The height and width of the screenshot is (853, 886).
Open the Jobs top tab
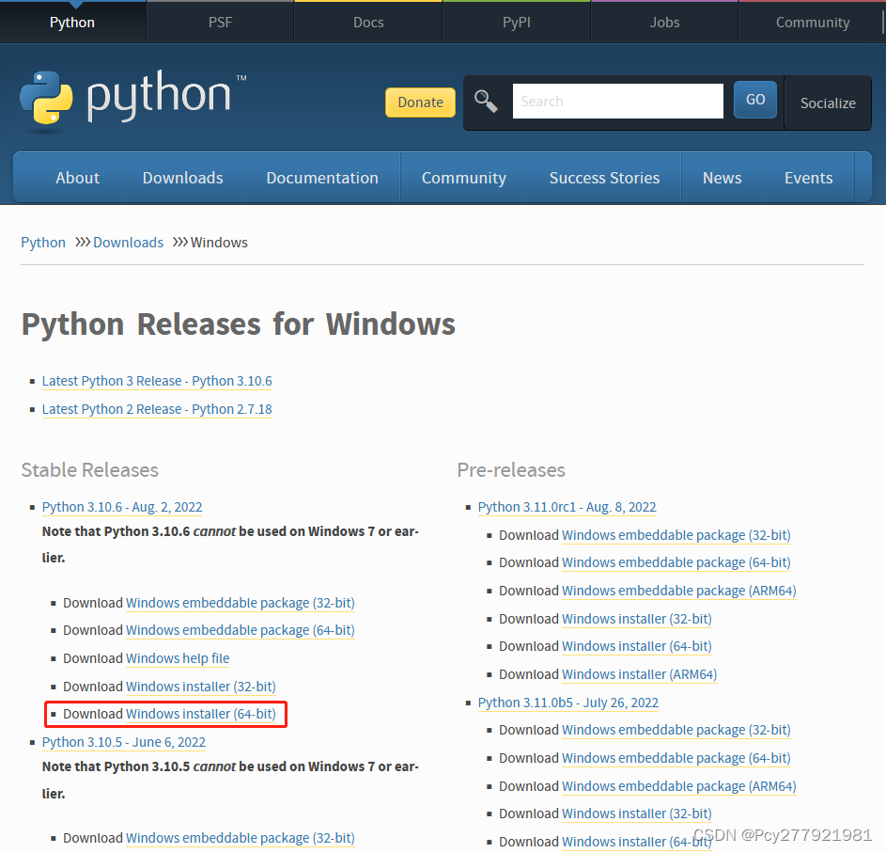[x=664, y=22]
